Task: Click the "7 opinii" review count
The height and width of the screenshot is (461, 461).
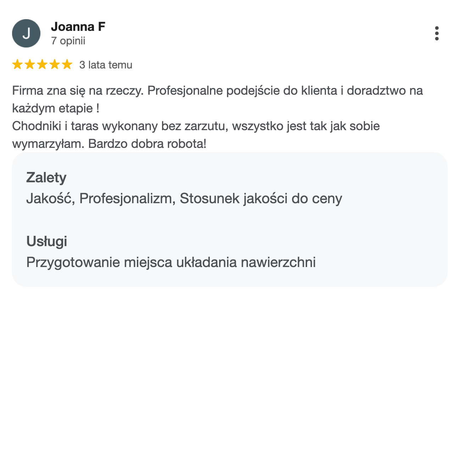Action: (x=68, y=41)
